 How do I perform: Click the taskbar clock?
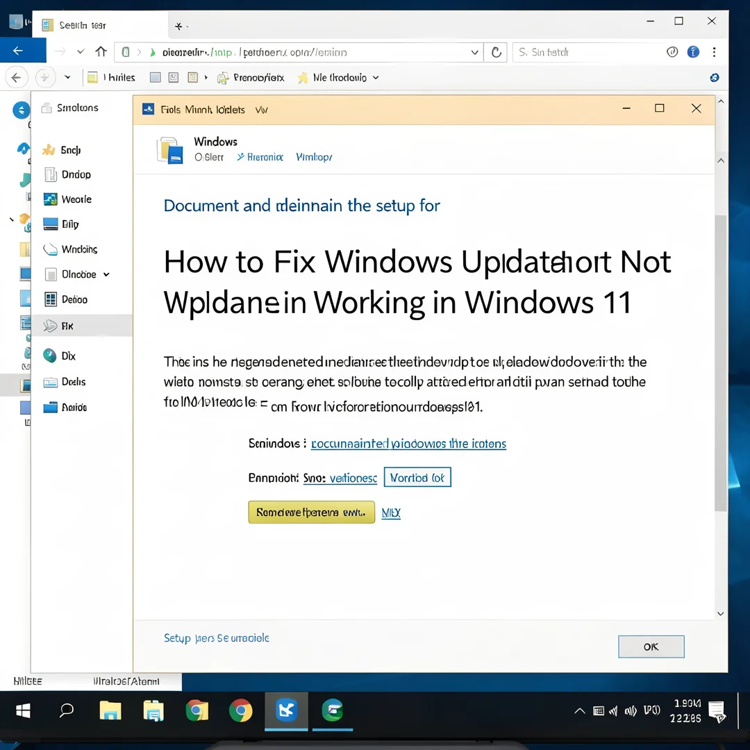pyautogui.click(x=686, y=711)
